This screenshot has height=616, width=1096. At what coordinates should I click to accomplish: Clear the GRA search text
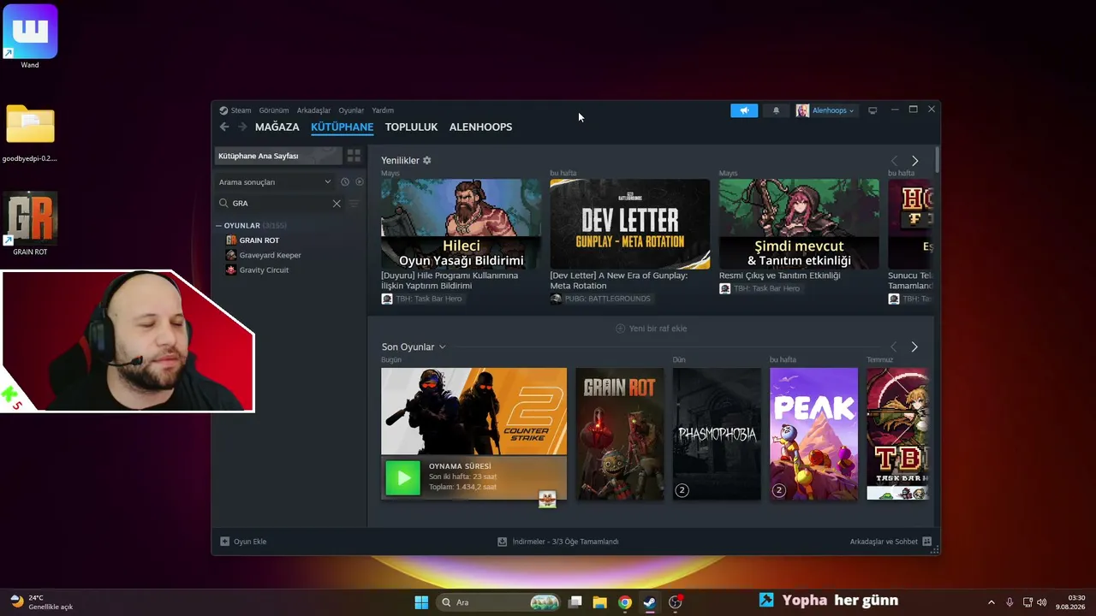(x=337, y=204)
